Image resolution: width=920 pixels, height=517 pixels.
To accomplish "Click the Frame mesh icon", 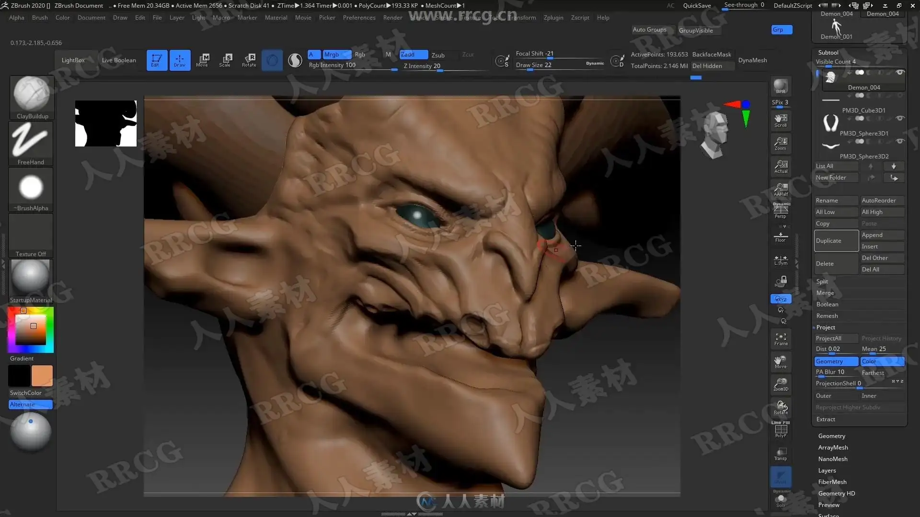I will pyautogui.click(x=781, y=339).
